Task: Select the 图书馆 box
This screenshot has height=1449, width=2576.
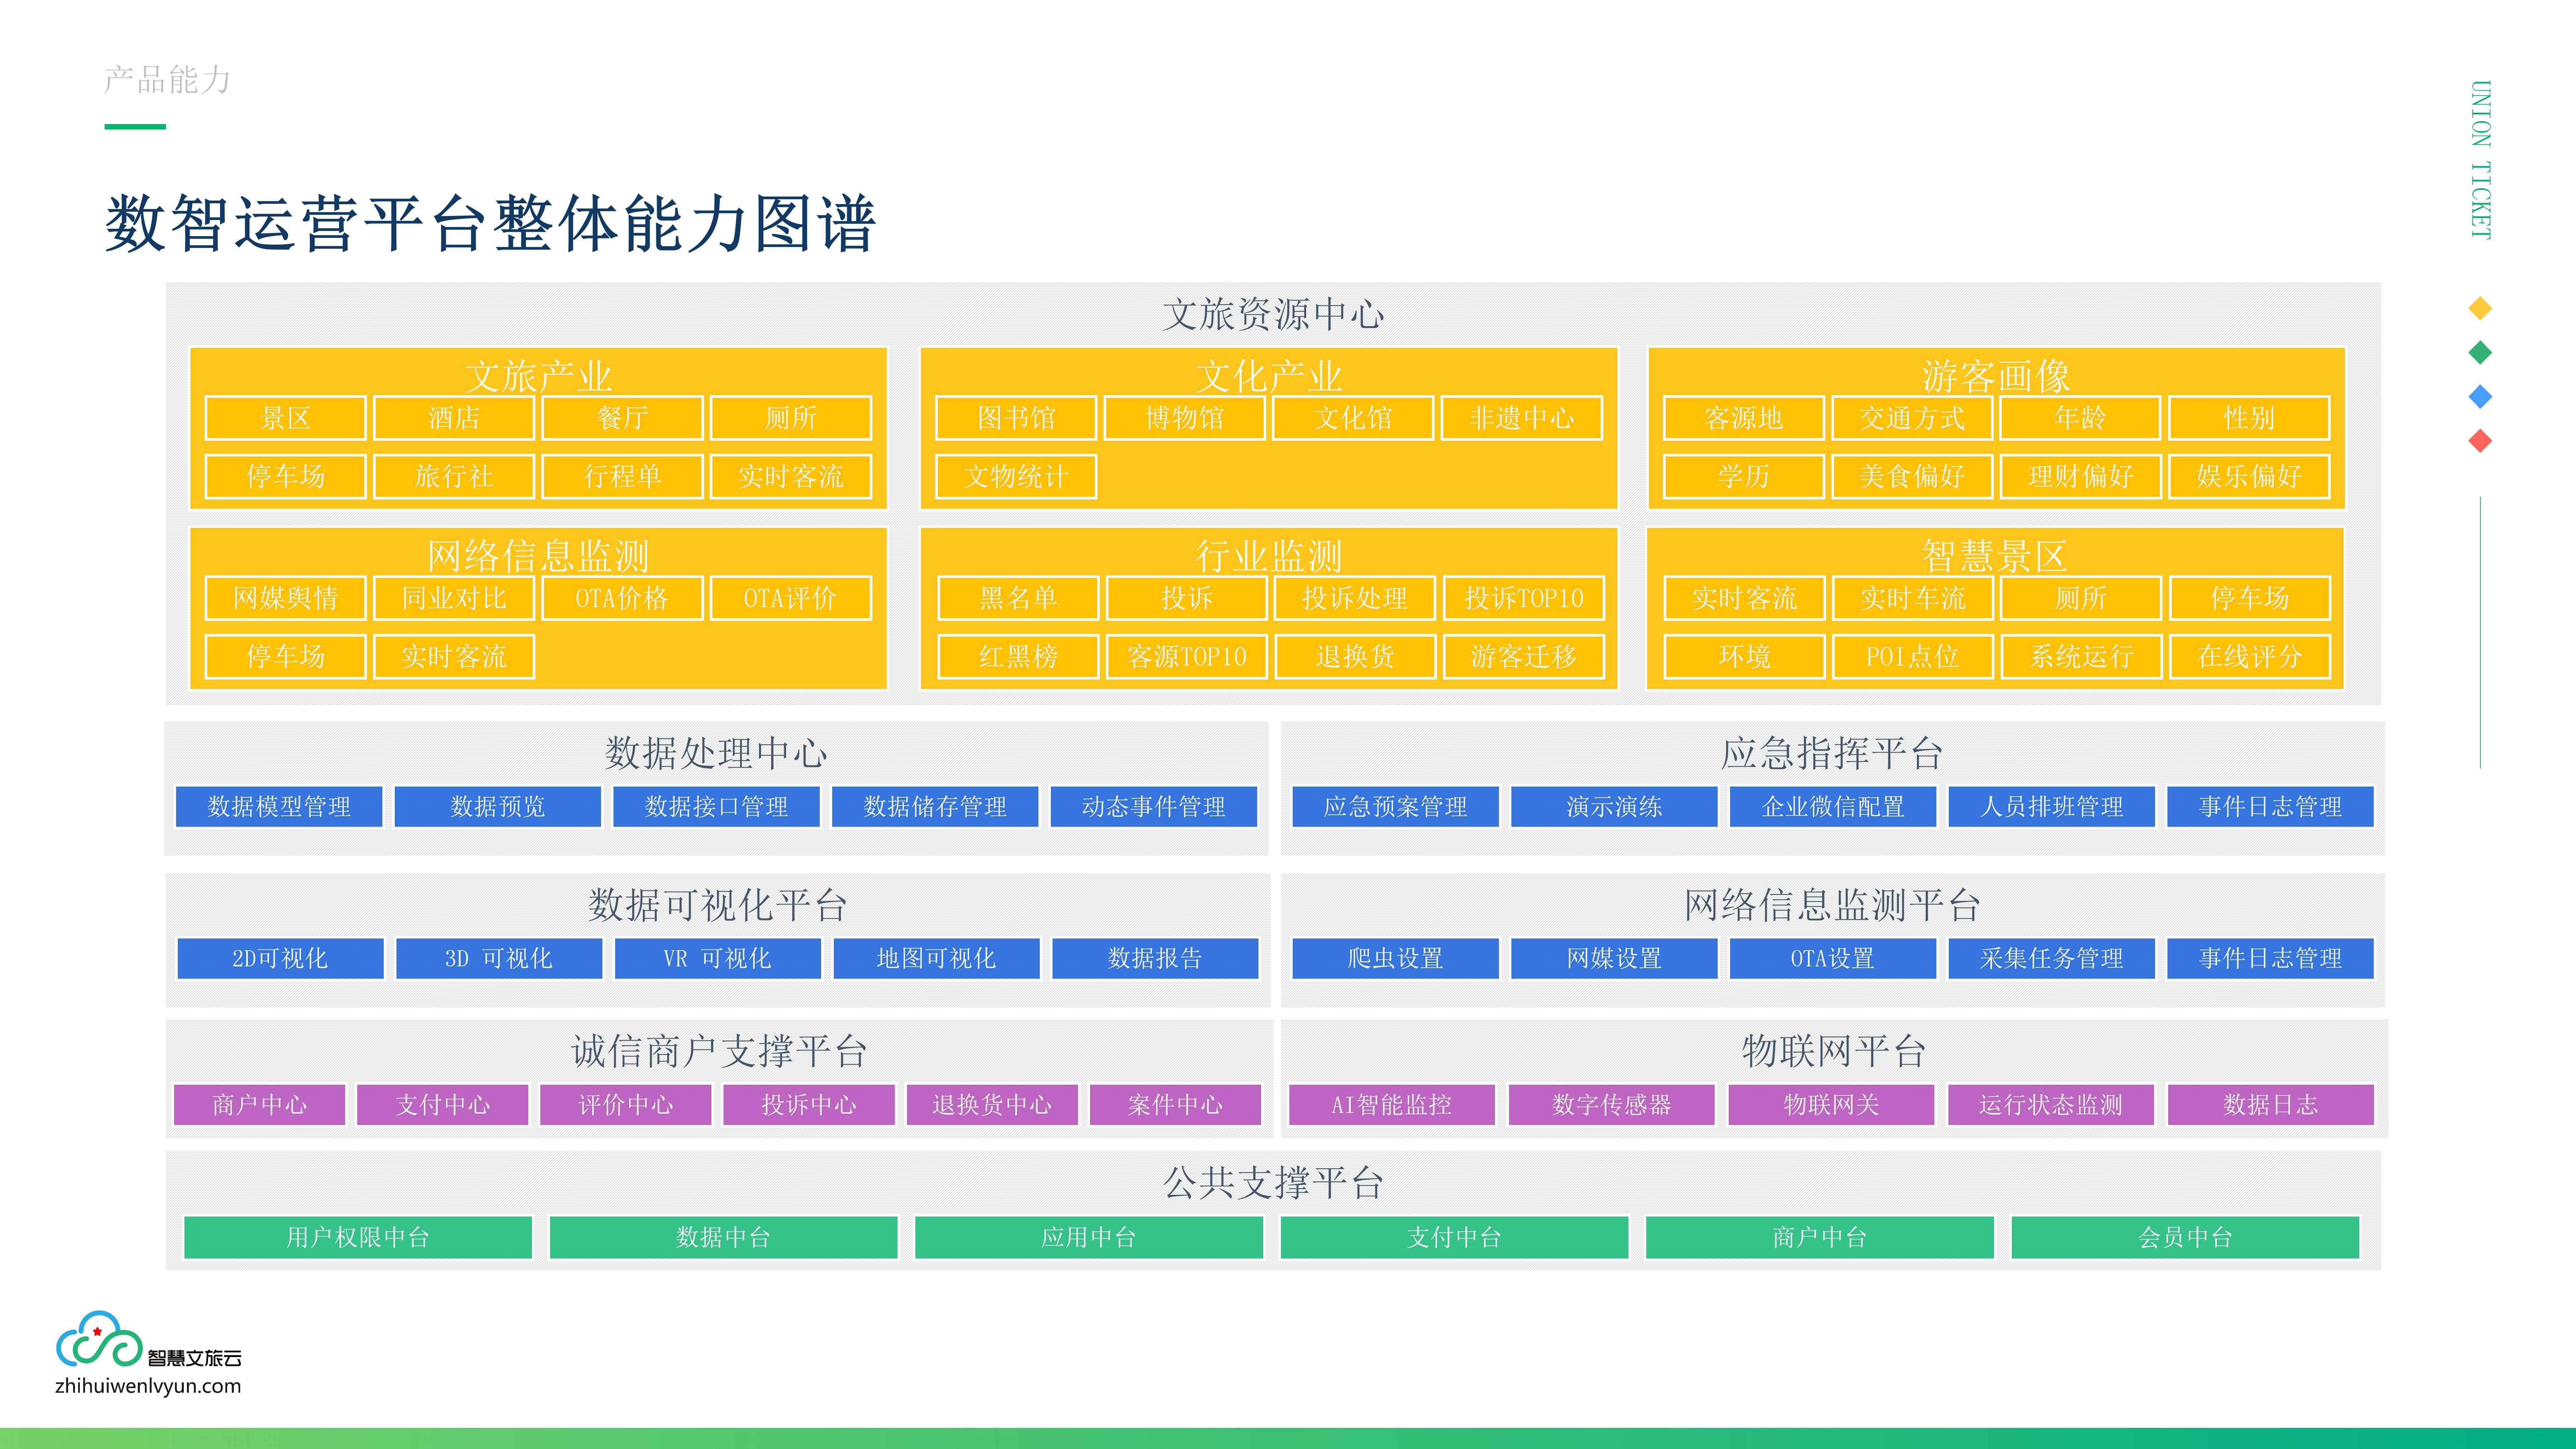Action: pyautogui.click(x=1016, y=418)
